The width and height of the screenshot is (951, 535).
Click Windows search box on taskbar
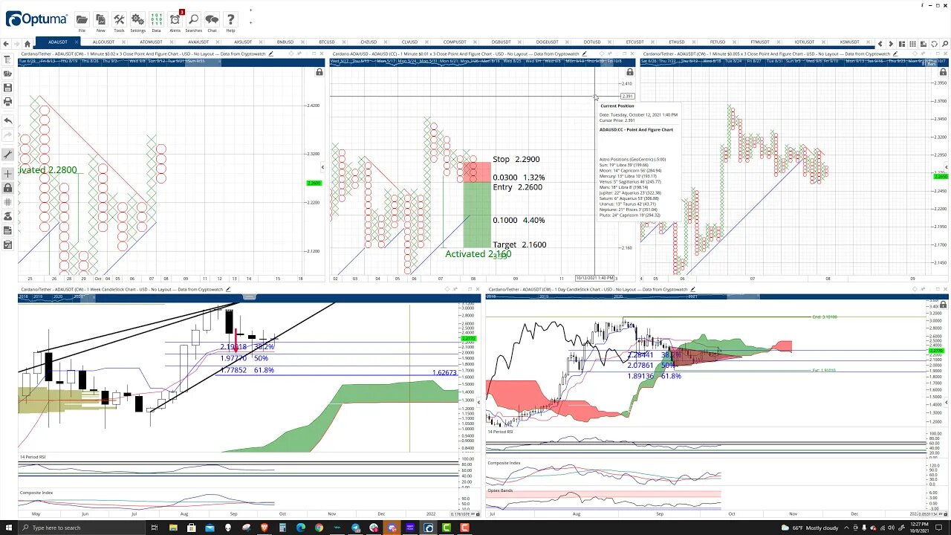82,528
